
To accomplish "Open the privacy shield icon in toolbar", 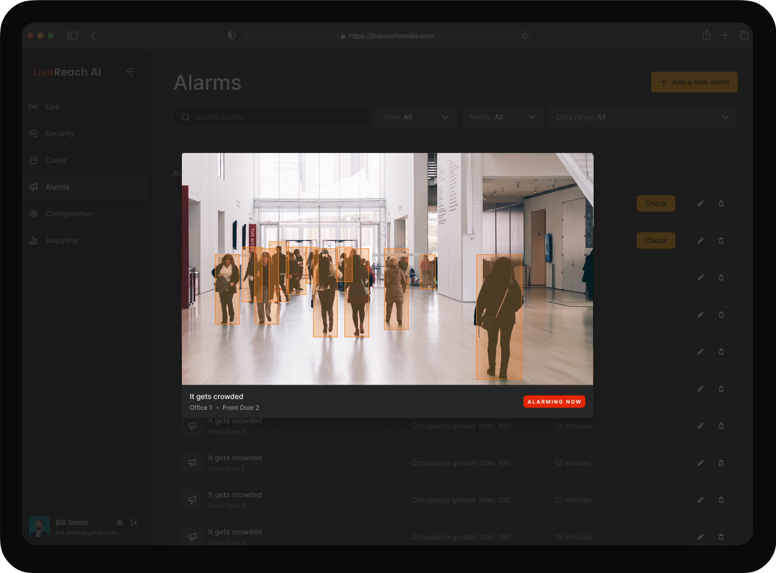I will pyautogui.click(x=231, y=35).
